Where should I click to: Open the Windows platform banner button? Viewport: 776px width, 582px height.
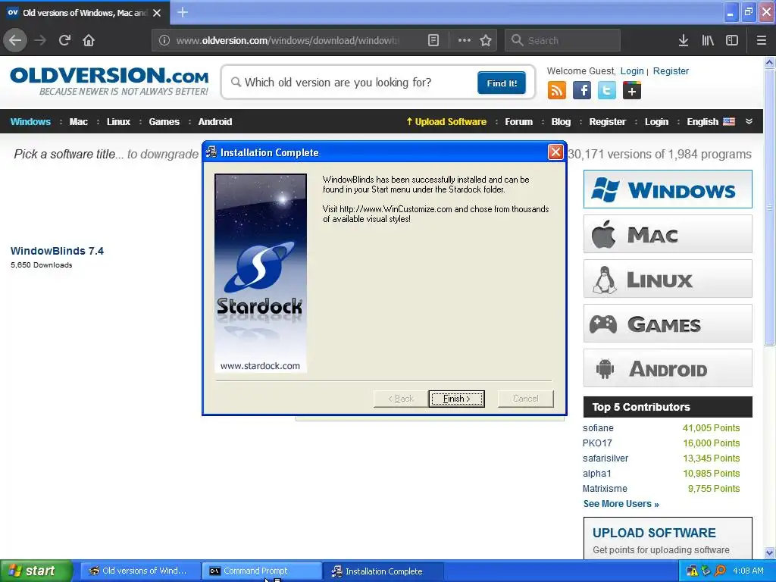pyautogui.click(x=668, y=189)
